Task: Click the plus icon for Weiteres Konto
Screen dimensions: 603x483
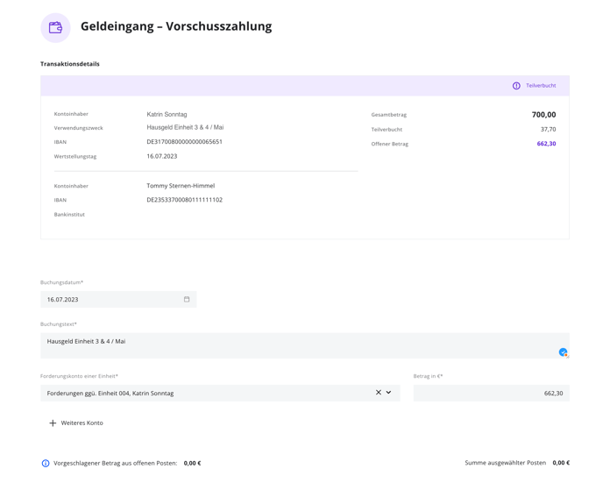Action: click(53, 423)
